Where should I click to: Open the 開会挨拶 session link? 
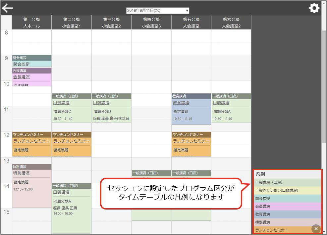tap(22, 64)
